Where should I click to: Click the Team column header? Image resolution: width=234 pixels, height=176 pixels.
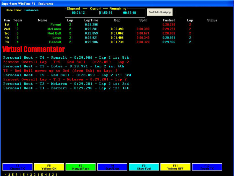pos(18,20)
